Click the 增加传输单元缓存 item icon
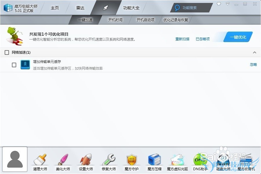 pos(25,65)
